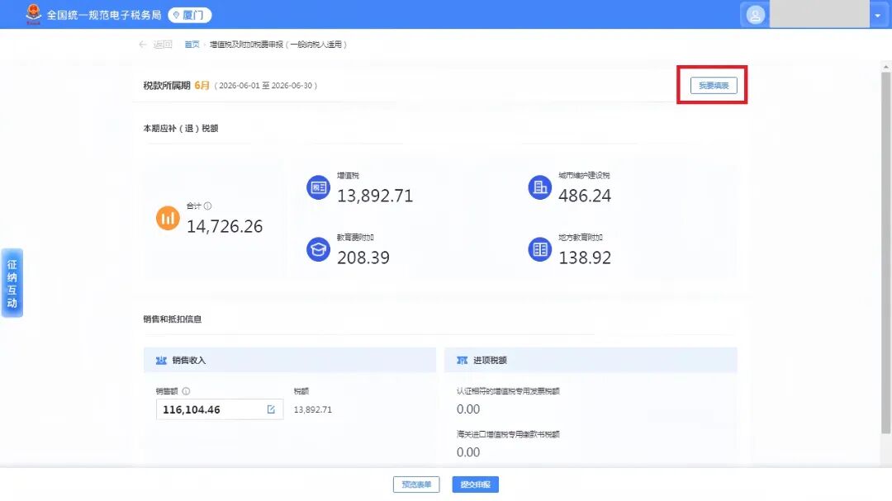The image size is (892, 501).
Task: Click the orange 合计 chart icon
Action: click(x=168, y=218)
